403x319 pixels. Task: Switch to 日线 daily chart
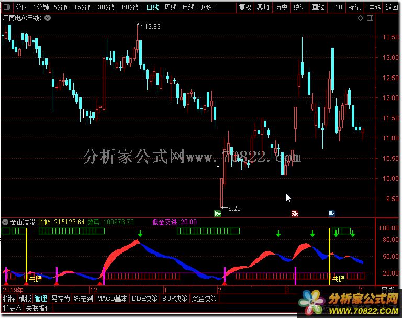(x=153, y=7)
